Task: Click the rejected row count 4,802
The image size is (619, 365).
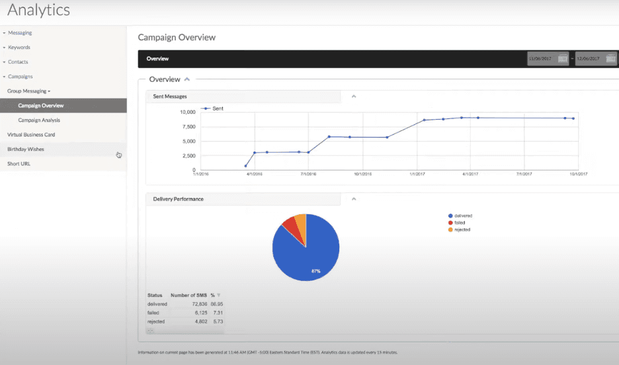Action: tap(201, 321)
